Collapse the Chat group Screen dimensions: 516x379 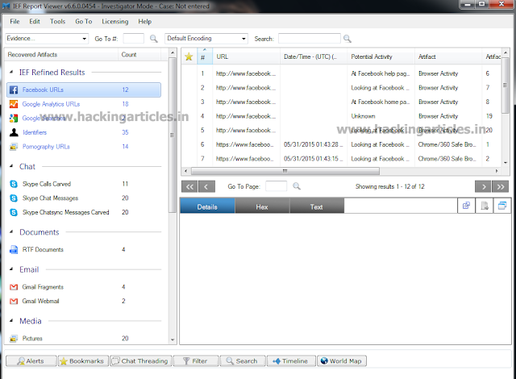11,166
